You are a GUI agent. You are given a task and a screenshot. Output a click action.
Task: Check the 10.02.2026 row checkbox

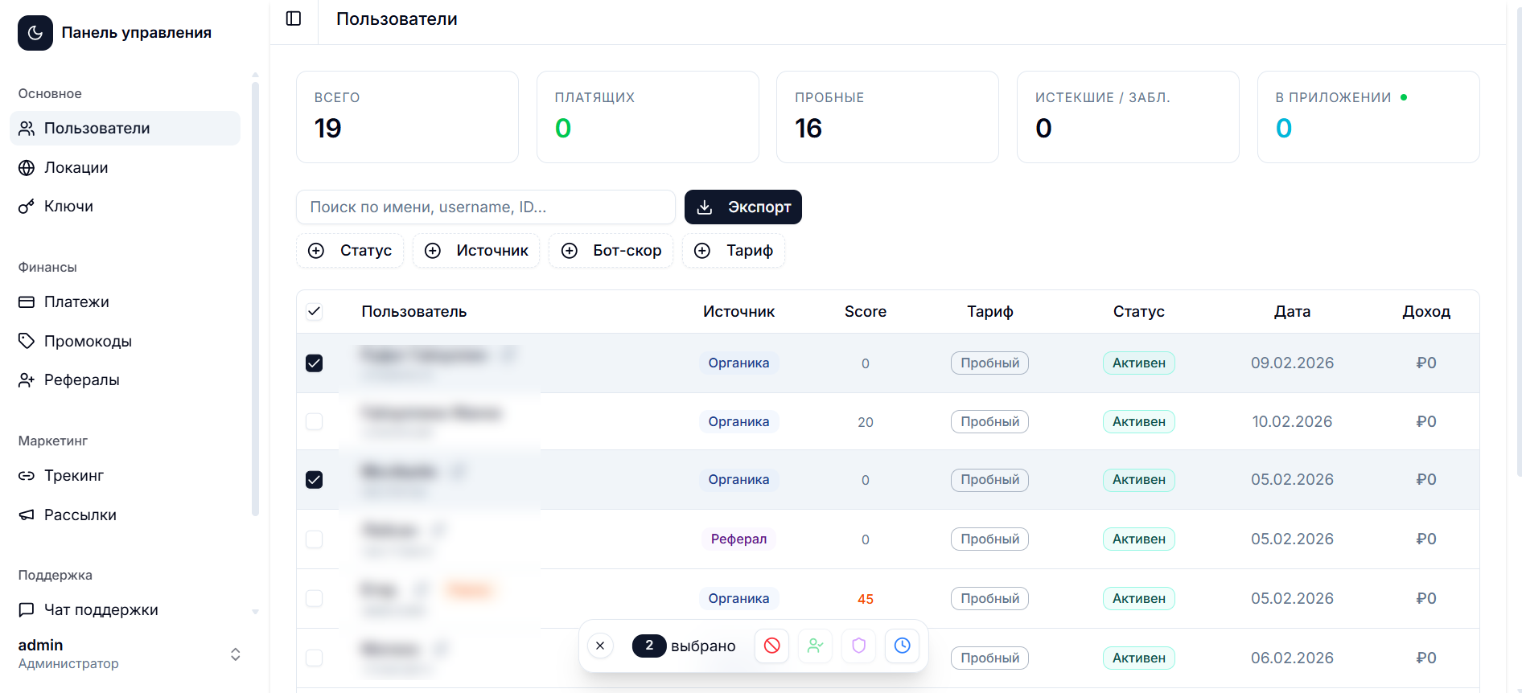click(x=315, y=422)
